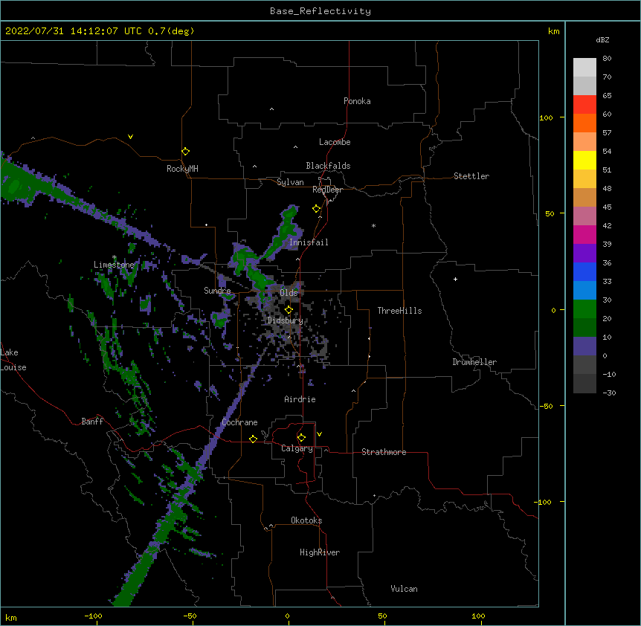Click the Sylvan label
Viewport: 641px width, 626px height.
tap(290, 182)
